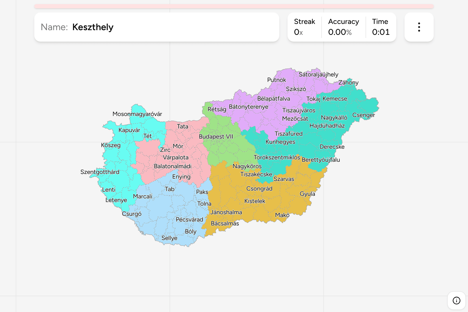Click the Streak counter value
The image size is (468, 312).
point(298,32)
